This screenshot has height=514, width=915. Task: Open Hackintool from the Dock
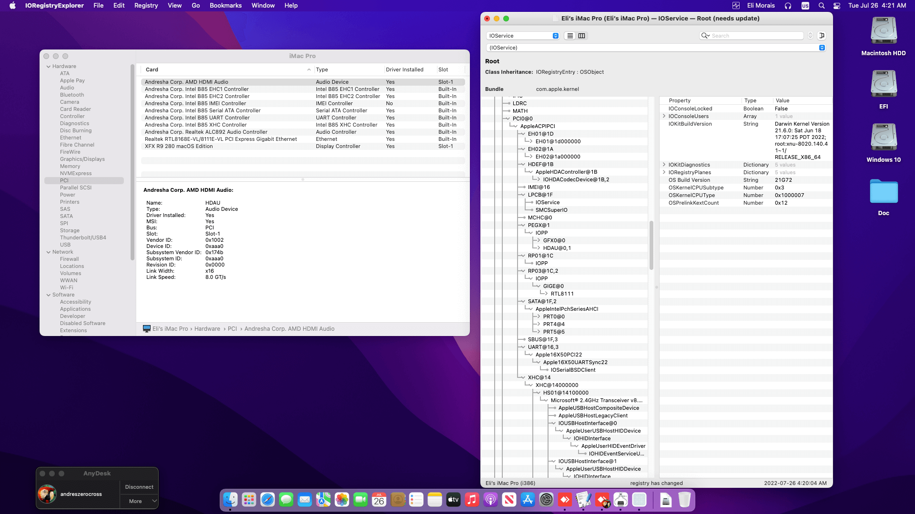point(620,500)
